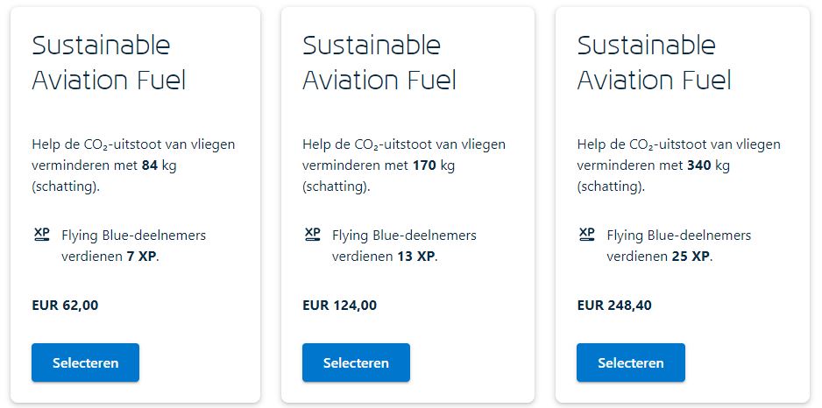Viewport: 822px width, 408px height.
Task: Select the 84 kg Sustainable Aviation Fuel option
Action: [86, 362]
